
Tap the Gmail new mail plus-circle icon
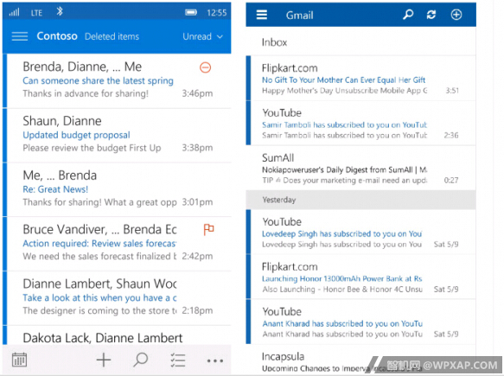456,15
